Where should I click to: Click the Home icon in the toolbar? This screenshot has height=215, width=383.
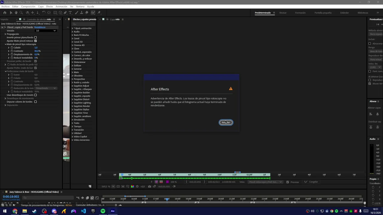coord(4,13)
